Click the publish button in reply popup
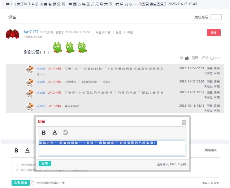This screenshot has height=188, width=230. click(x=45, y=164)
